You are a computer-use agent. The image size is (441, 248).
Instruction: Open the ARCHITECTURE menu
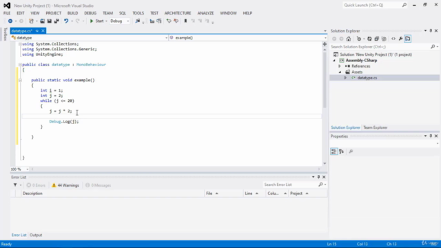[x=178, y=13]
